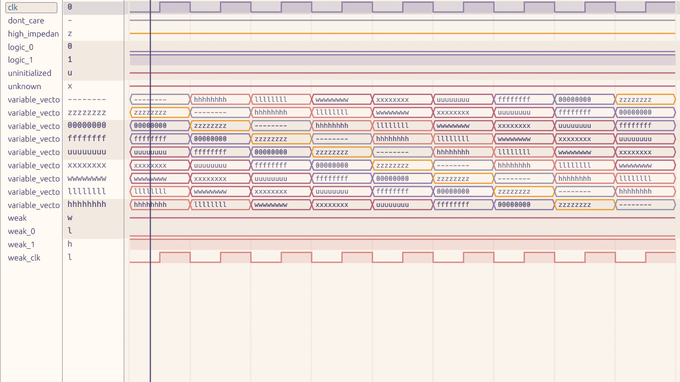This screenshot has height=382, width=680.
Task: Click the 'u' value of uninitialized
Action: (70, 73)
